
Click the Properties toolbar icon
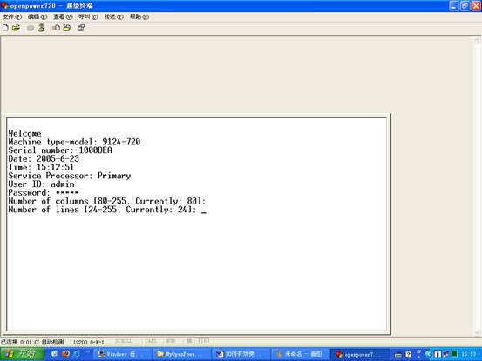click(x=81, y=28)
